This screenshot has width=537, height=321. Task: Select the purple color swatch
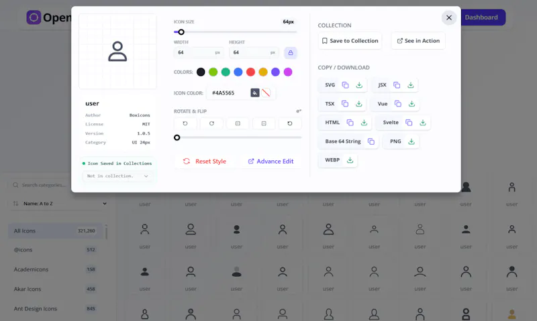click(275, 72)
